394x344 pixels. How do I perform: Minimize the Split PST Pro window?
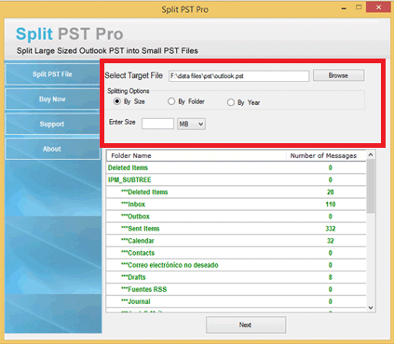coord(344,7)
